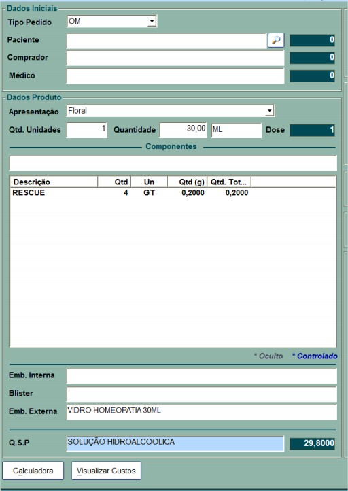Screen dimensions: 348x491
Task: Click the Q.S.P SOLUÇÃO HIDROALCOOLICA field
Action: tap(175, 443)
